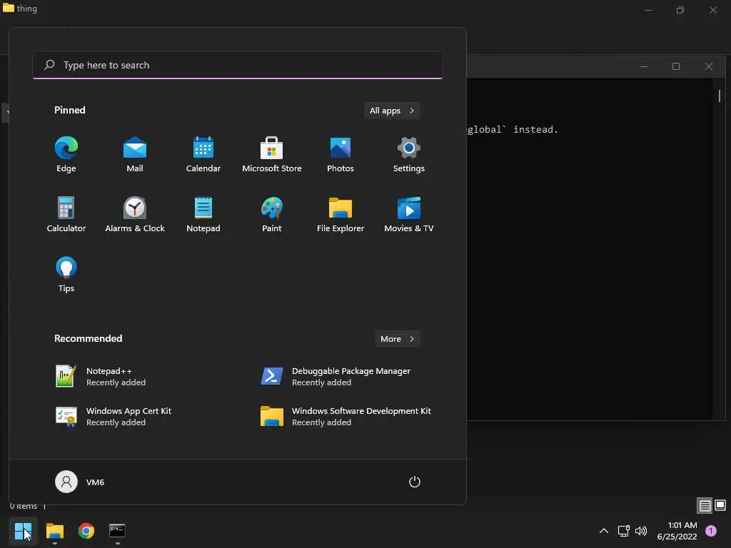
Task: Maximize the terminal window
Action: pyautogui.click(x=676, y=66)
